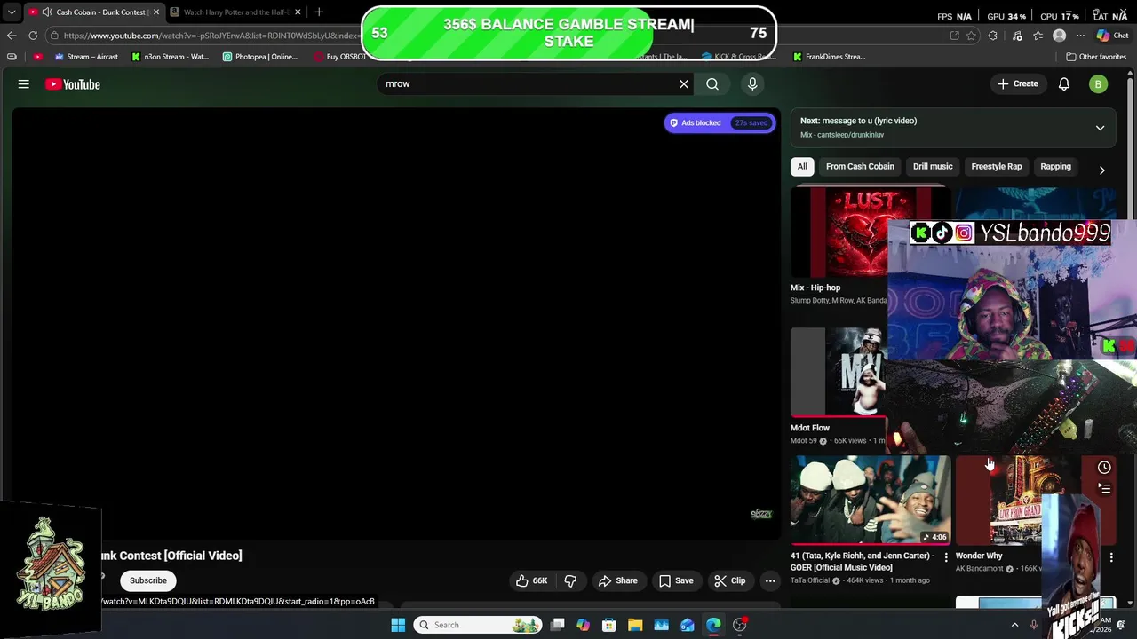1137x639 pixels.
Task: Open File Explorer from taskbar
Action: click(x=635, y=625)
